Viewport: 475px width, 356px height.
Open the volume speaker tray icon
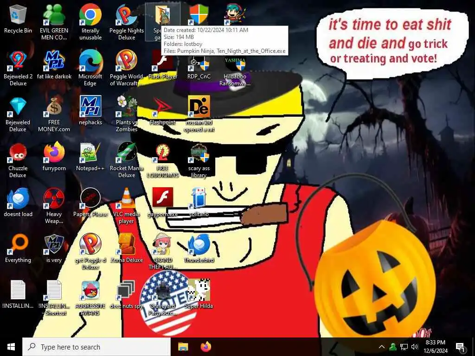(x=415, y=347)
